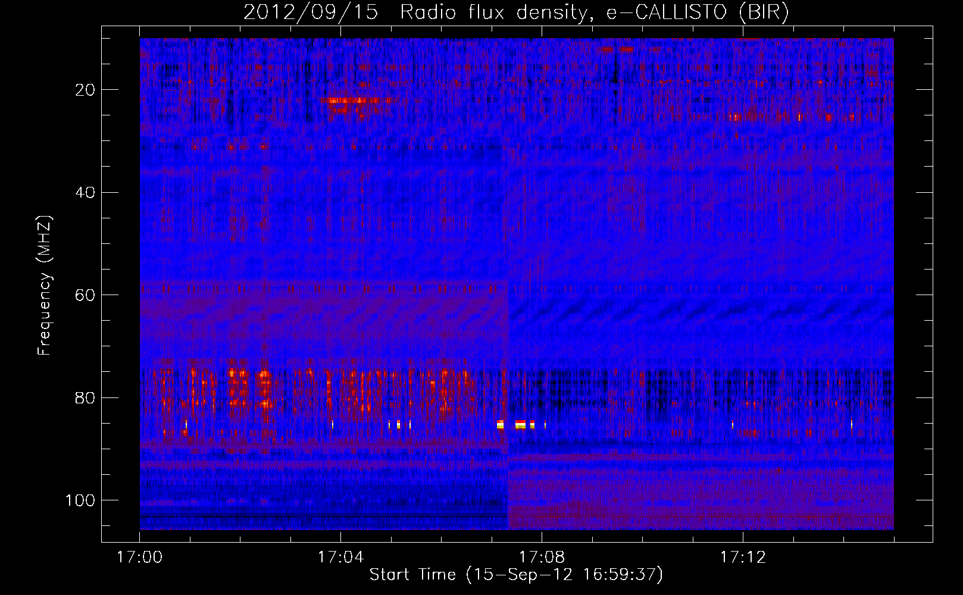Click the 17:04 time tick label
Viewport: 963px width, 595px height.
click(340, 558)
